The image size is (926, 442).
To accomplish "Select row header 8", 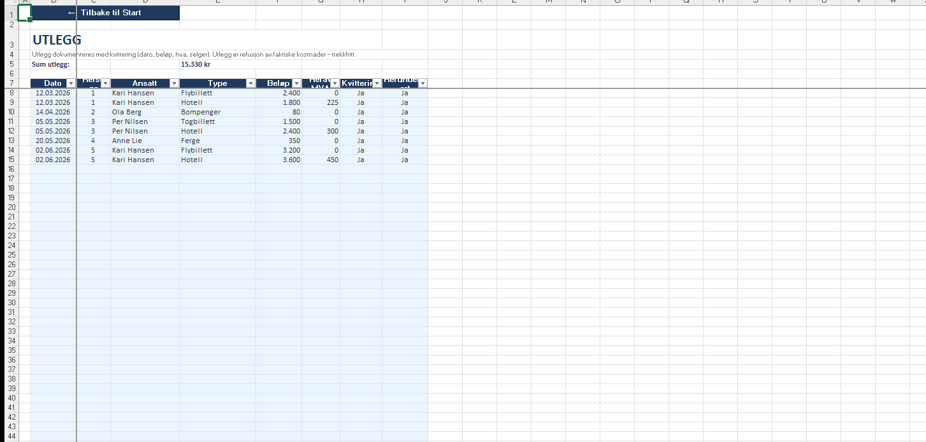I will point(10,93).
